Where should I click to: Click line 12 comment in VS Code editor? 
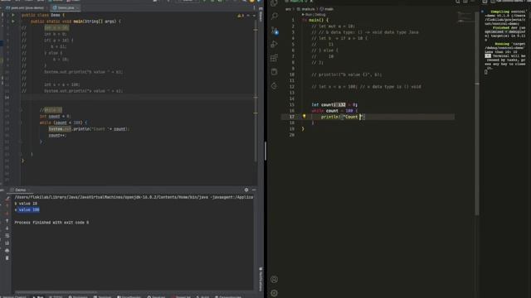[x=366, y=86]
